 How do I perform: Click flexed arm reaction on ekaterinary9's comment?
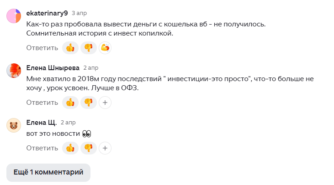[105, 48]
